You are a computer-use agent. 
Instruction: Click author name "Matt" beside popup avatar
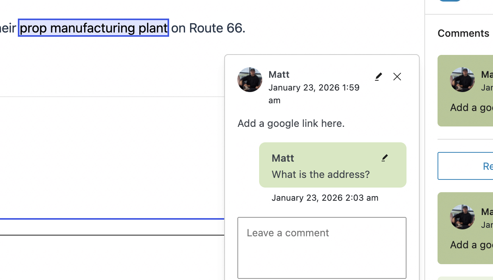(x=279, y=75)
